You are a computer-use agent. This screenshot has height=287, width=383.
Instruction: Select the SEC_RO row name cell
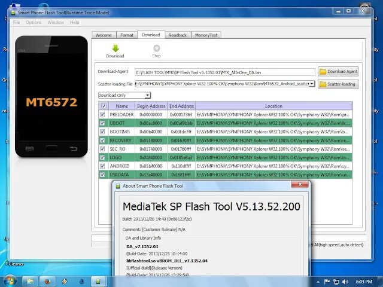(x=122, y=149)
